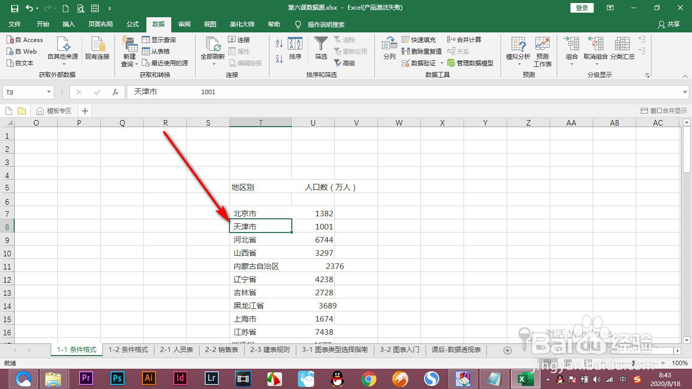Click the 快速填充 (Flash Fill) icon
The height and width of the screenshot is (389, 692).
click(x=418, y=40)
